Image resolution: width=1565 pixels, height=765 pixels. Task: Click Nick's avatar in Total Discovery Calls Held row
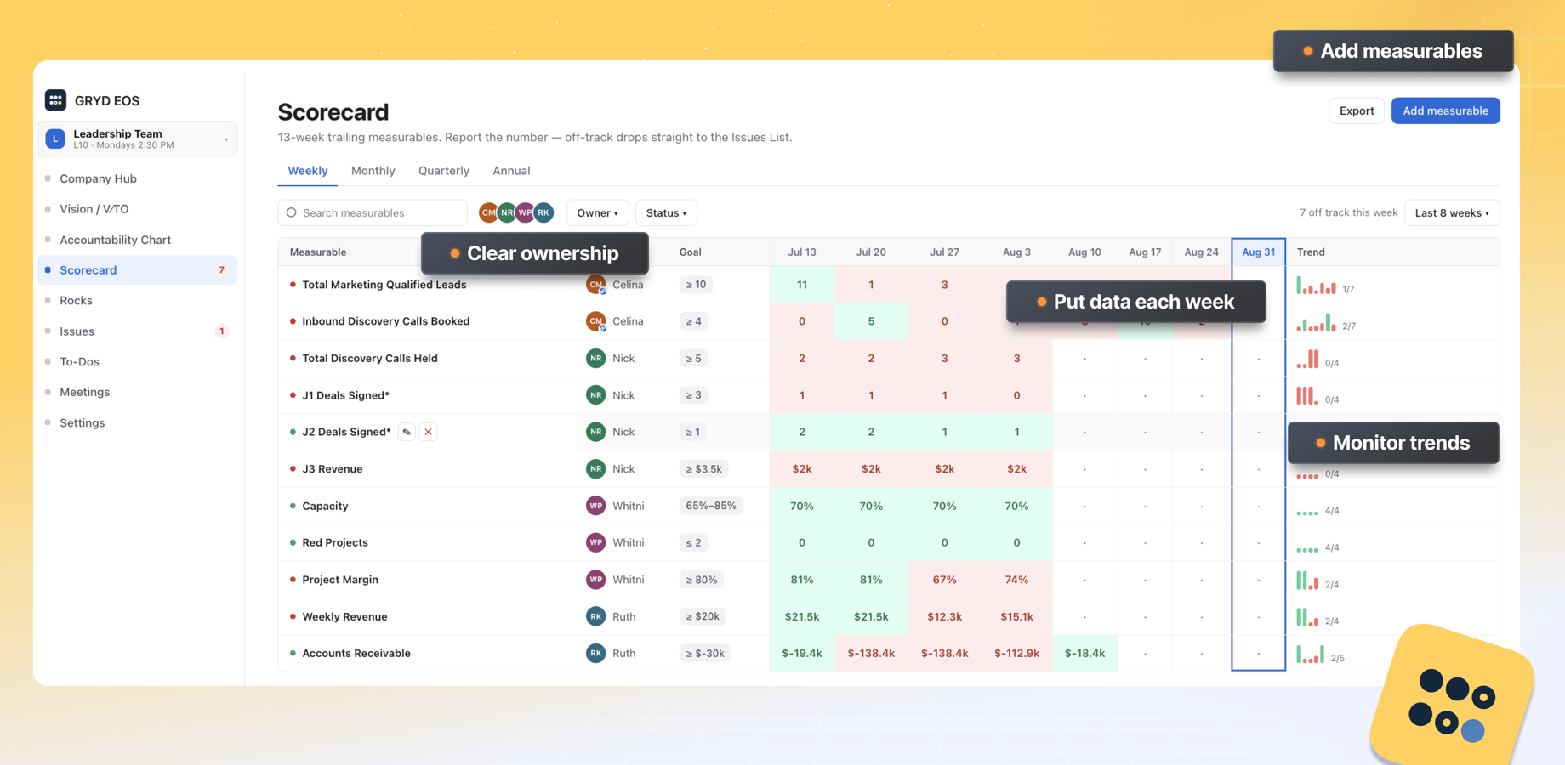[595, 358]
